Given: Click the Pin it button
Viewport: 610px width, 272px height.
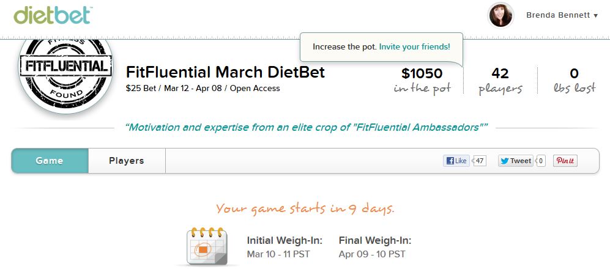Looking at the screenshot, I should pyautogui.click(x=565, y=161).
